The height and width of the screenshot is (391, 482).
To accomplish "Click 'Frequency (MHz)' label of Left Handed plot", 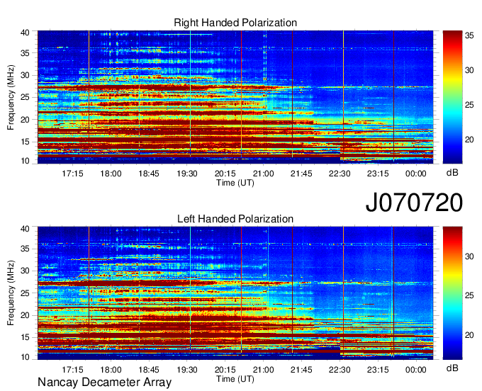I will [11, 293].
